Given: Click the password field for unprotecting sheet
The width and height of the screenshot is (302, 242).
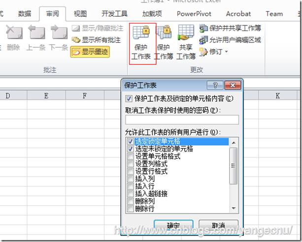Looking at the screenshot, I should coord(182,120).
